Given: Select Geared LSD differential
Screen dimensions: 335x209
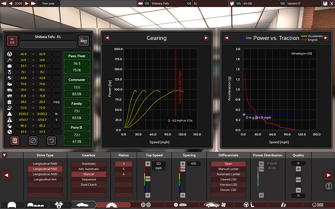Looking at the screenshot, I should pos(229,179).
